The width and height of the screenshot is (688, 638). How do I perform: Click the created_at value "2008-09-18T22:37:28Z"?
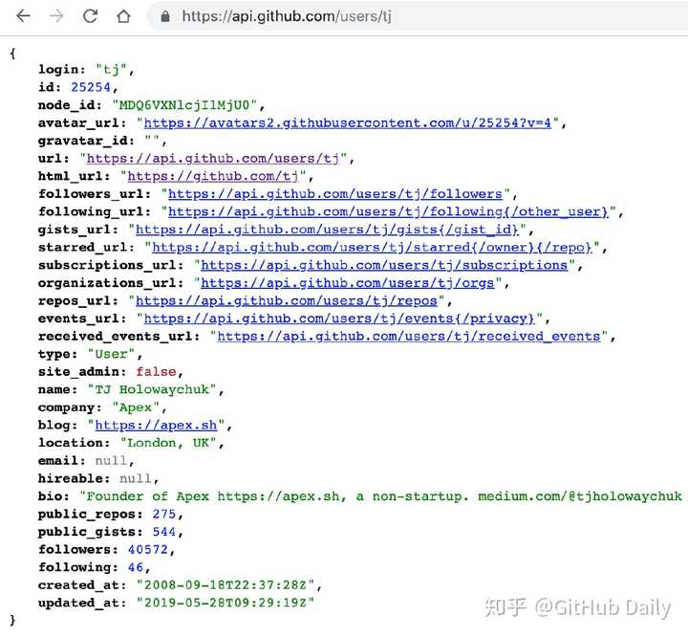pyautogui.click(x=226, y=585)
